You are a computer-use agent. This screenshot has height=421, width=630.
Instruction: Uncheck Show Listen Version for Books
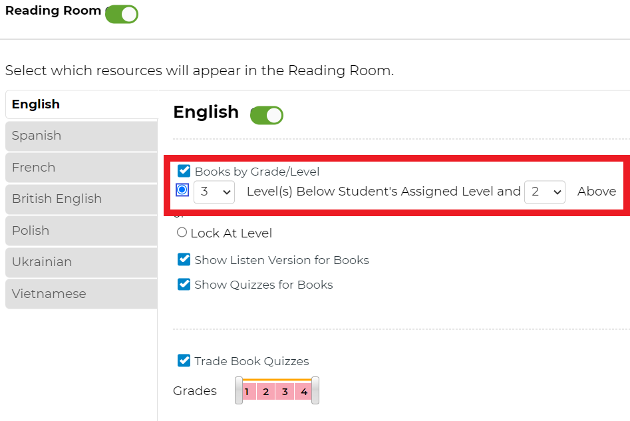point(184,259)
